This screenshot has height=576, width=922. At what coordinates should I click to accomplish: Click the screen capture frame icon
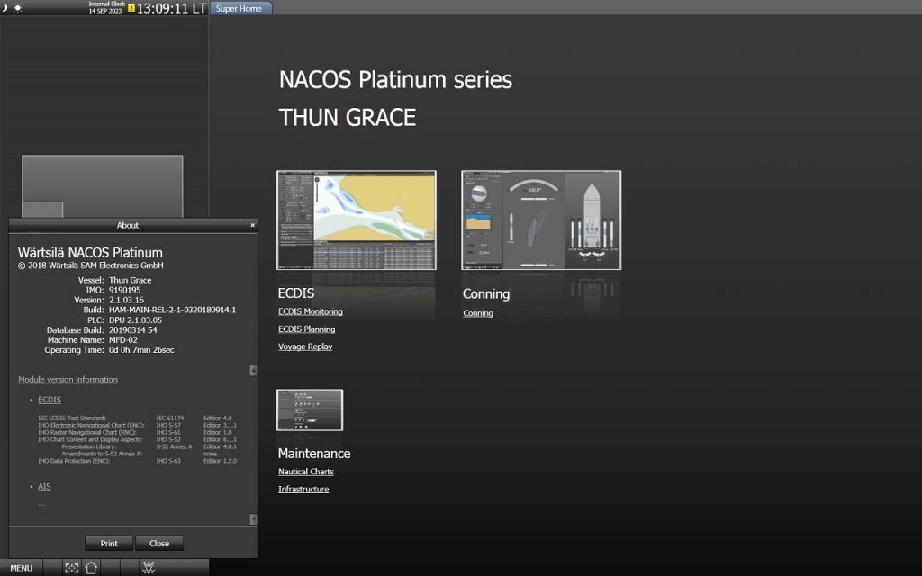[x=72, y=568]
